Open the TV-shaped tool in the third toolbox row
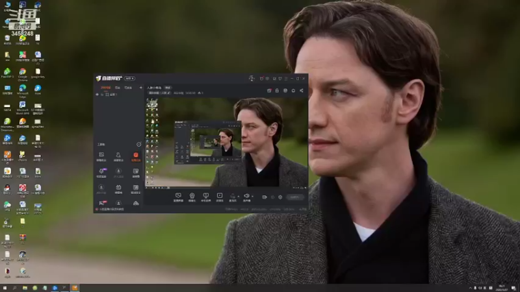This screenshot has height=292, width=520. tap(118, 189)
